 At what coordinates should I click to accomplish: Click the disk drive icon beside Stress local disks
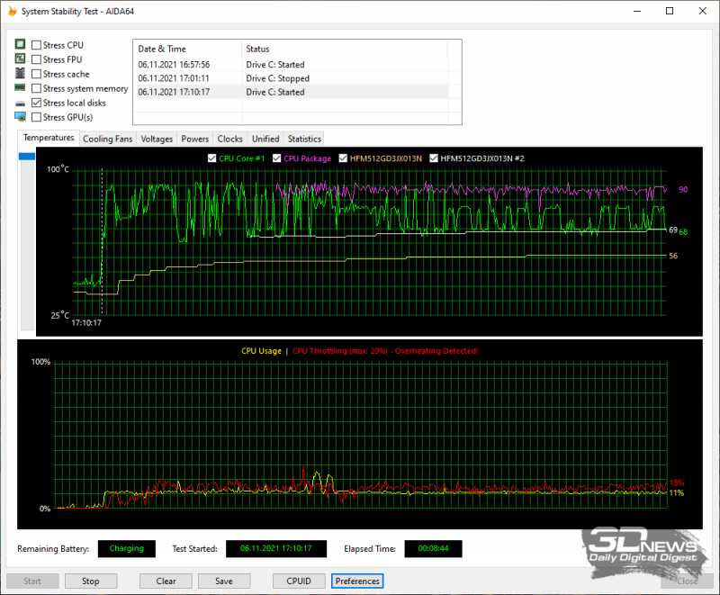click(x=20, y=104)
